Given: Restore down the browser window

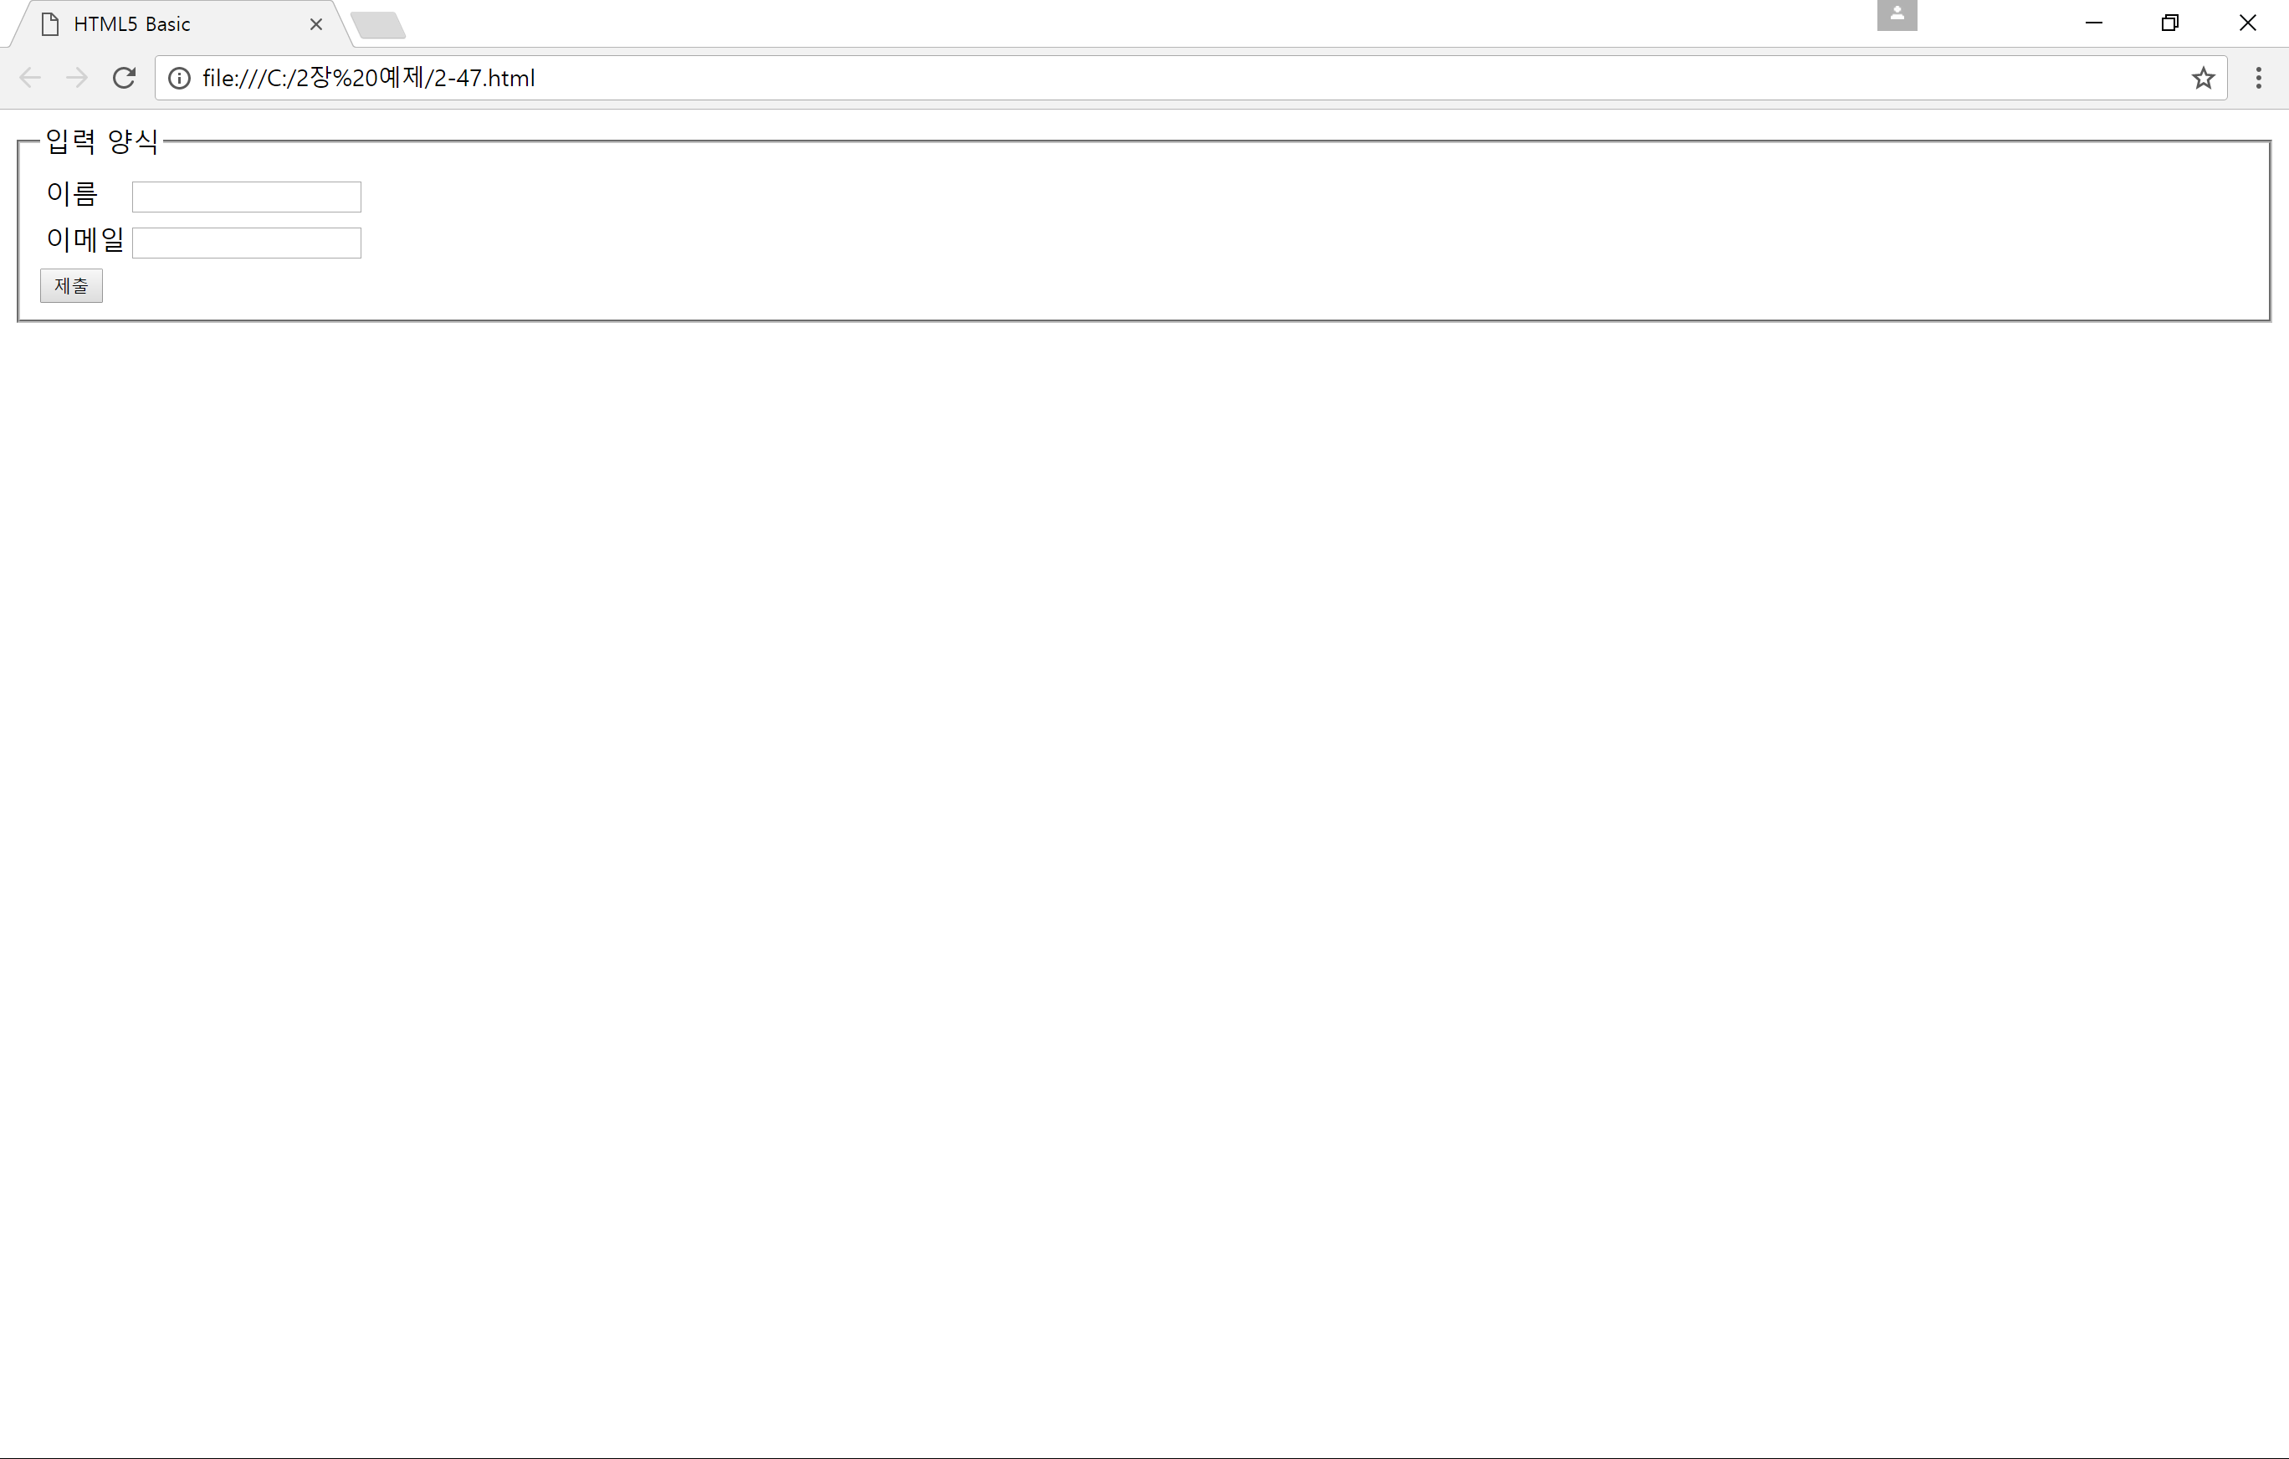Looking at the screenshot, I should pyautogui.click(x=2169, y=23).
